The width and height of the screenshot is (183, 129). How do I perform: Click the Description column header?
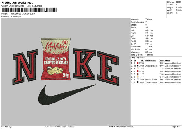click(150, 61)
